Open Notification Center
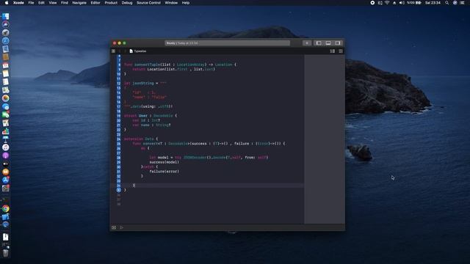 [463, 3]
